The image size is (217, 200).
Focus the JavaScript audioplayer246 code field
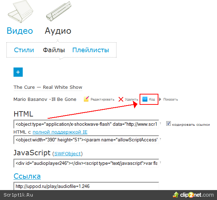click(x=86, y=163)
